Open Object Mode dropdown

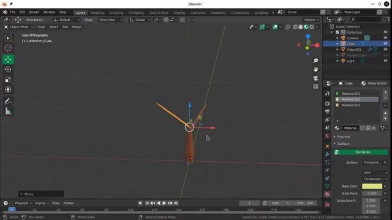[x=19, y=27]
